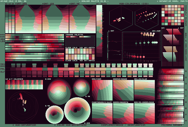
Task: Click the 'B10%' row label
Action: (x=2, y=37)
